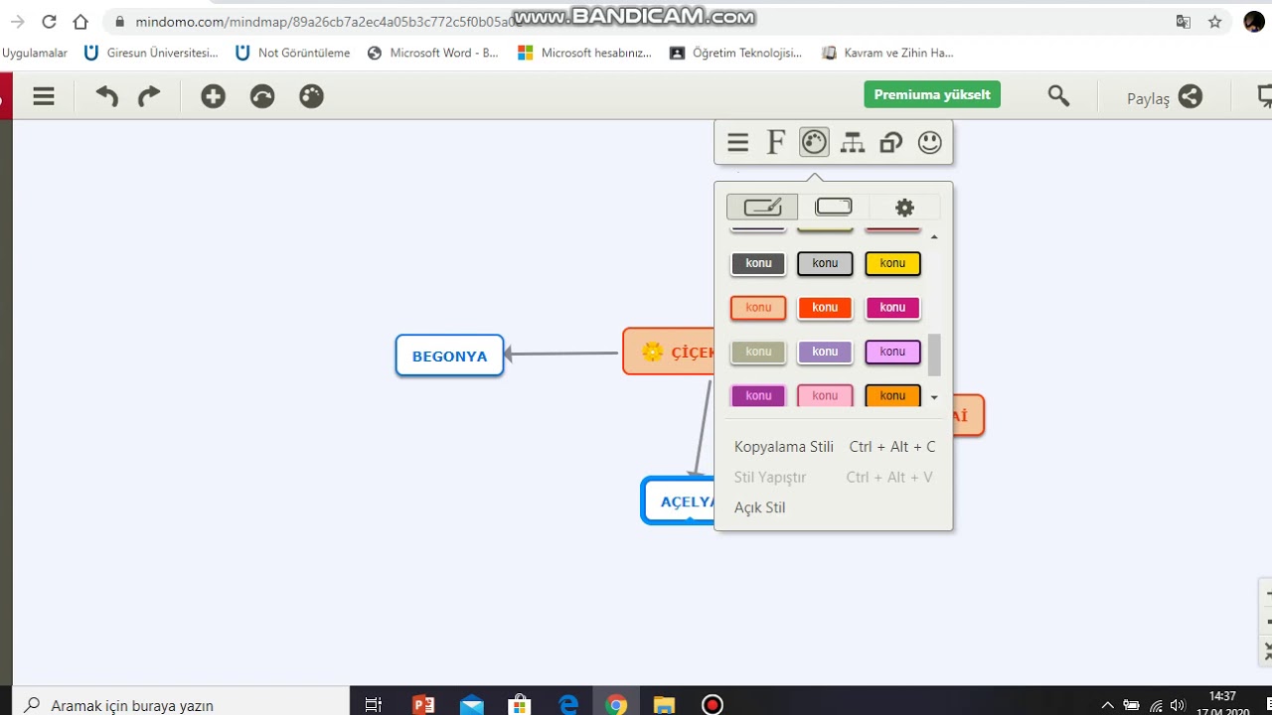
Task: Open the Microsoft hesabınız bookmark
Action: coord(584,54)
